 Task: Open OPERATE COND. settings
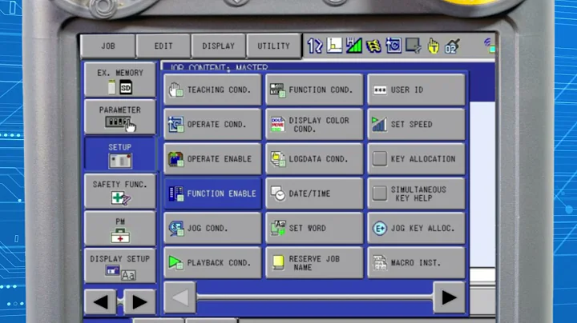coord(212,124)
